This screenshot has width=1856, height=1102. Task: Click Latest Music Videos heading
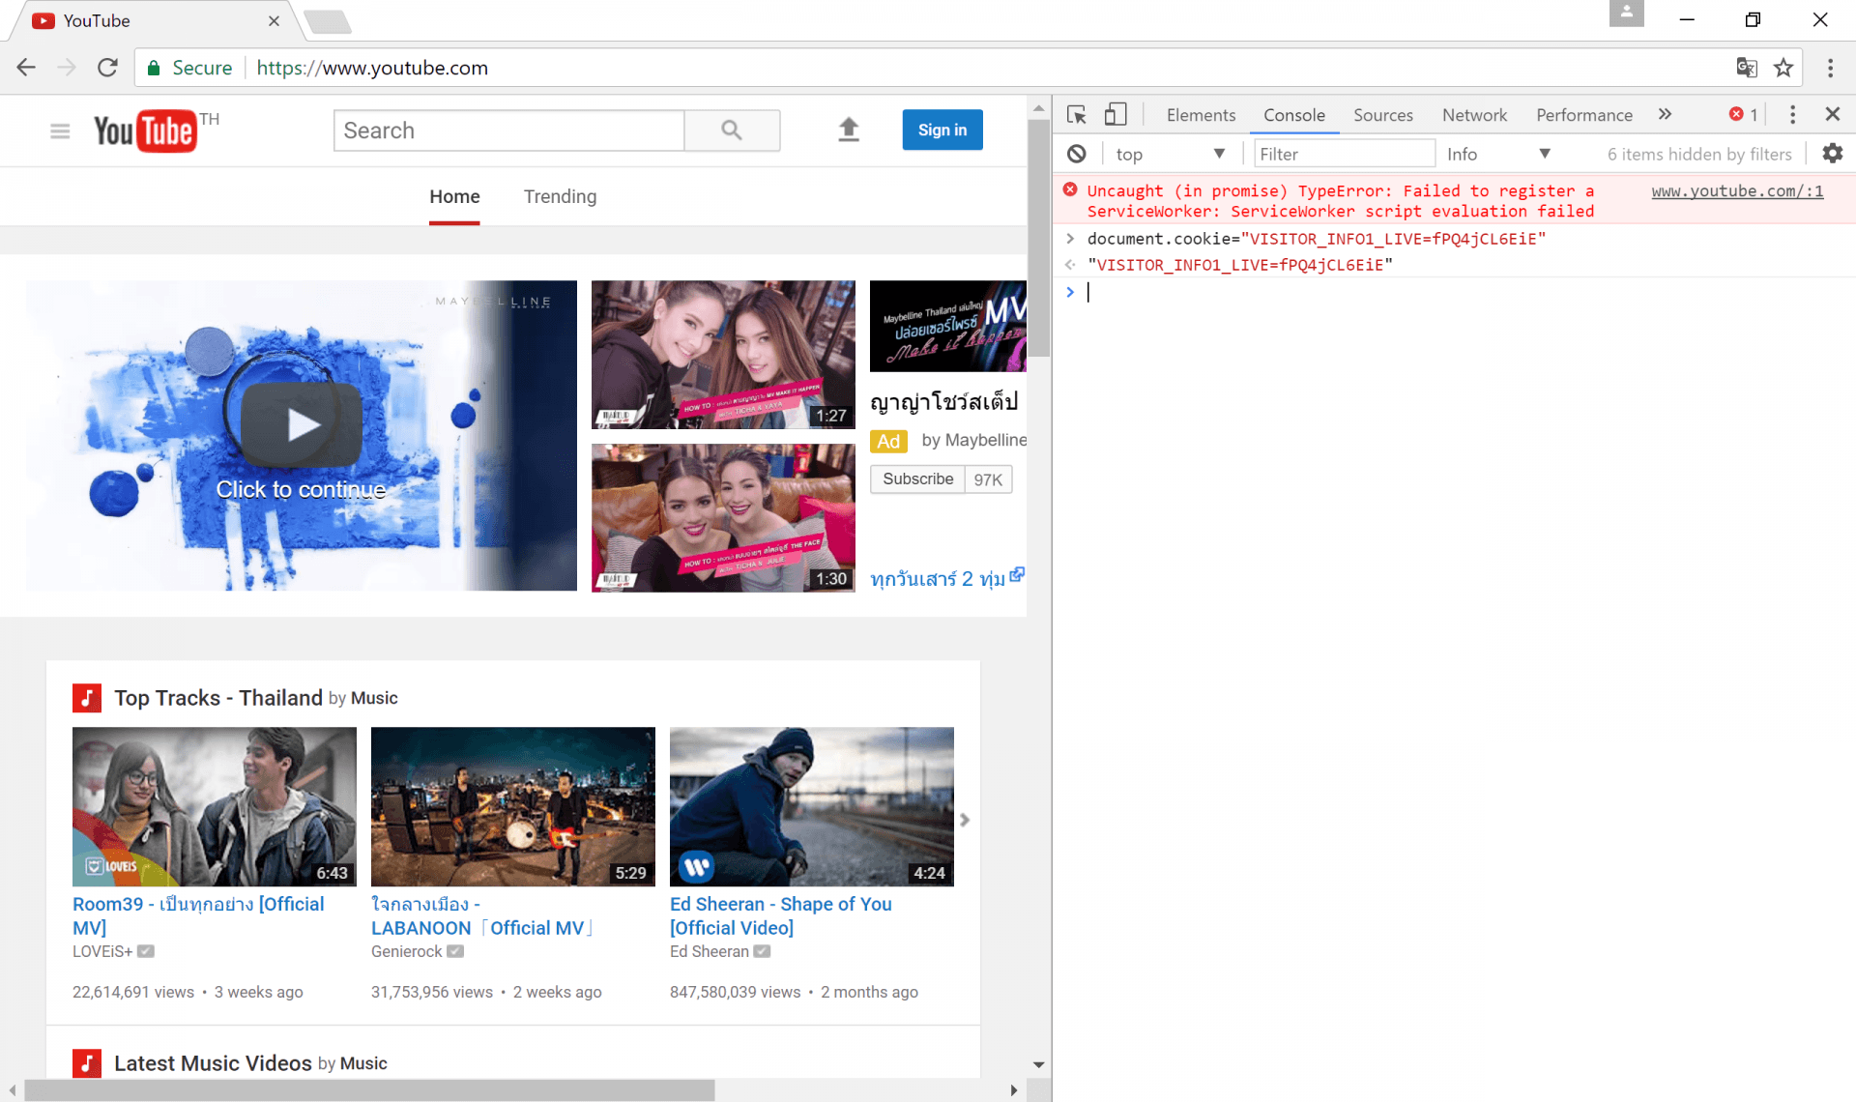[x=213, y=1063]
